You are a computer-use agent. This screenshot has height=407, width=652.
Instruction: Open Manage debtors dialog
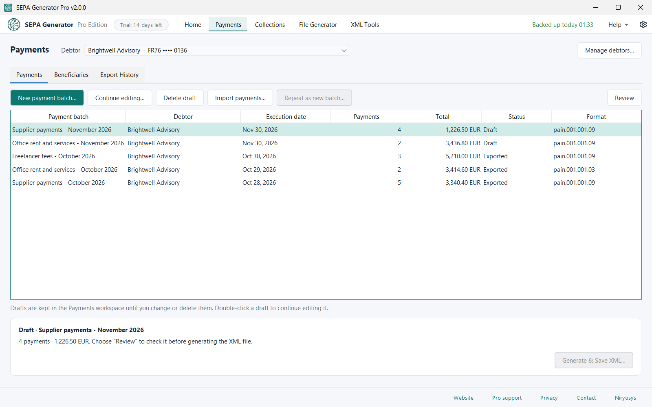click(609, 50)
